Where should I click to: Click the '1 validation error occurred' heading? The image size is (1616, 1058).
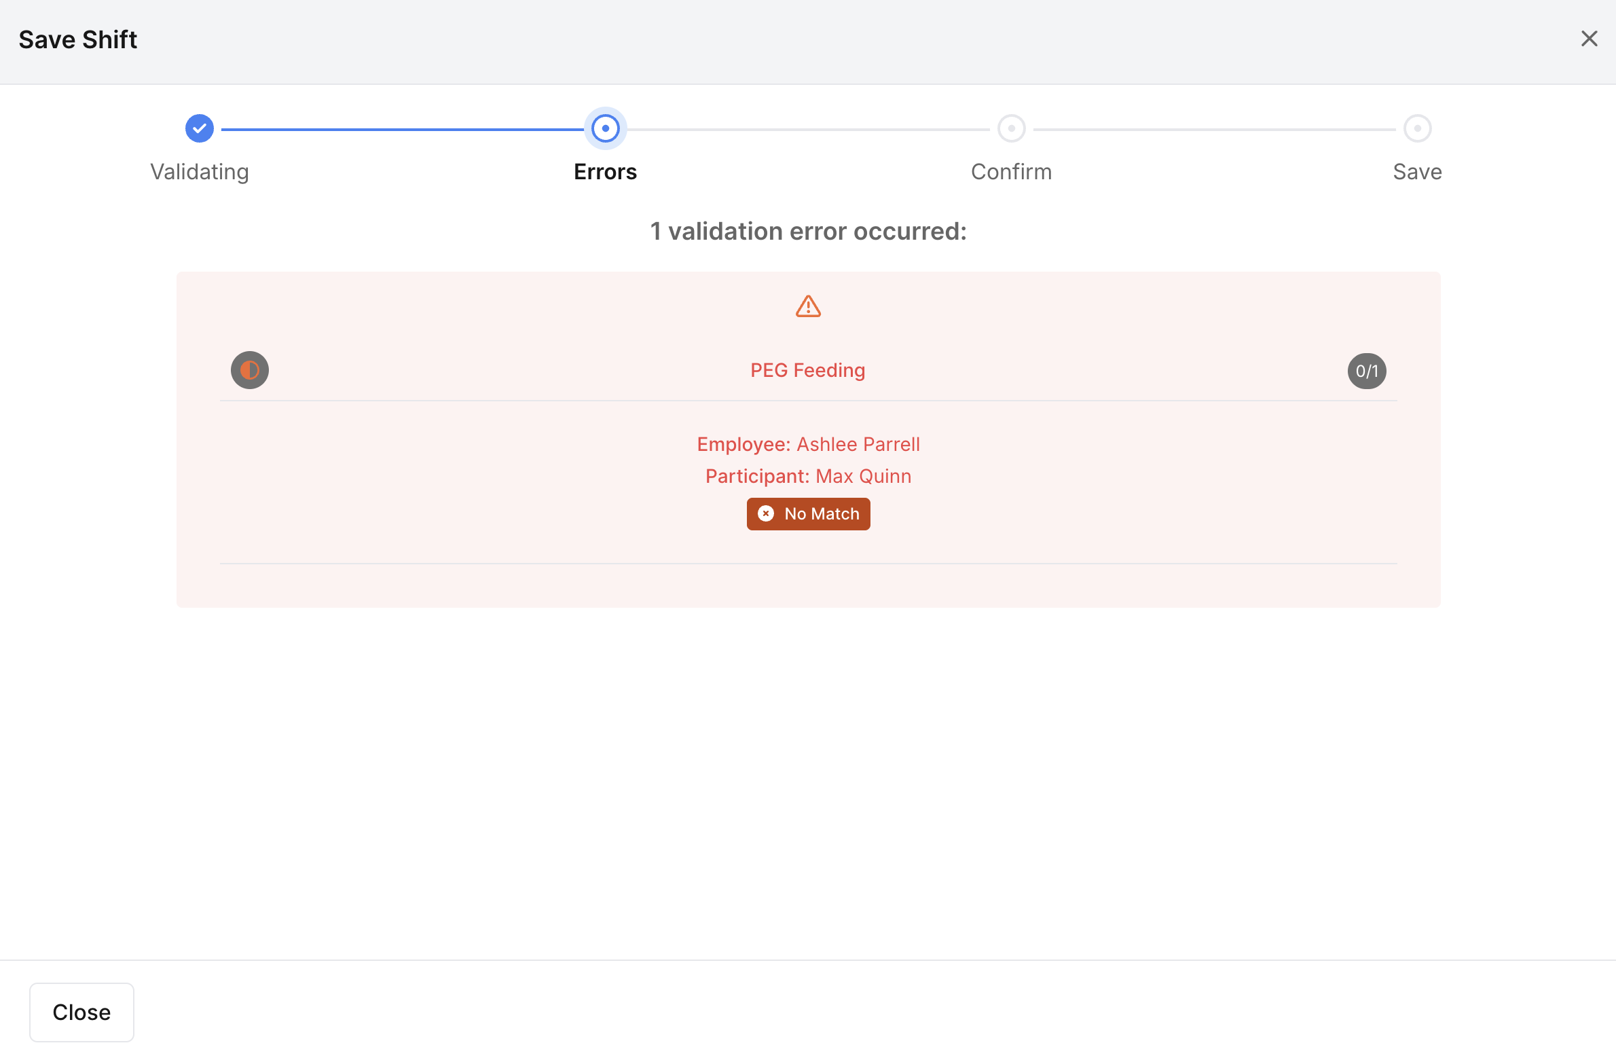(x=808, y=232)
